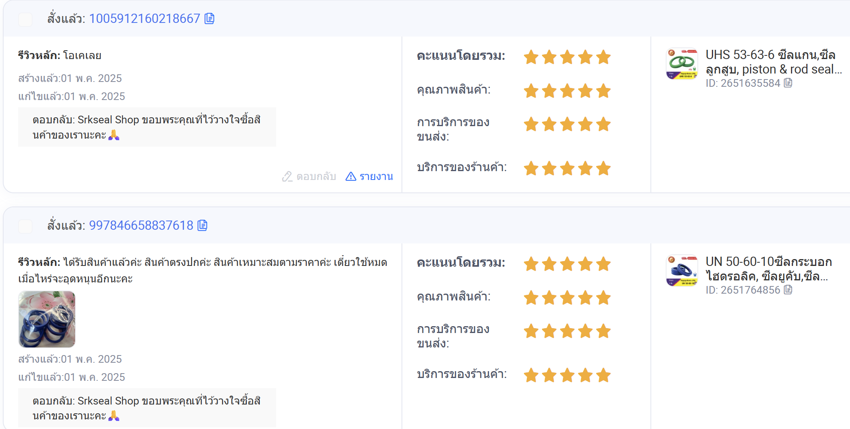Click the รายงาน report link
The width and height of the screenshot is (850, 429).
coord(376,176)
